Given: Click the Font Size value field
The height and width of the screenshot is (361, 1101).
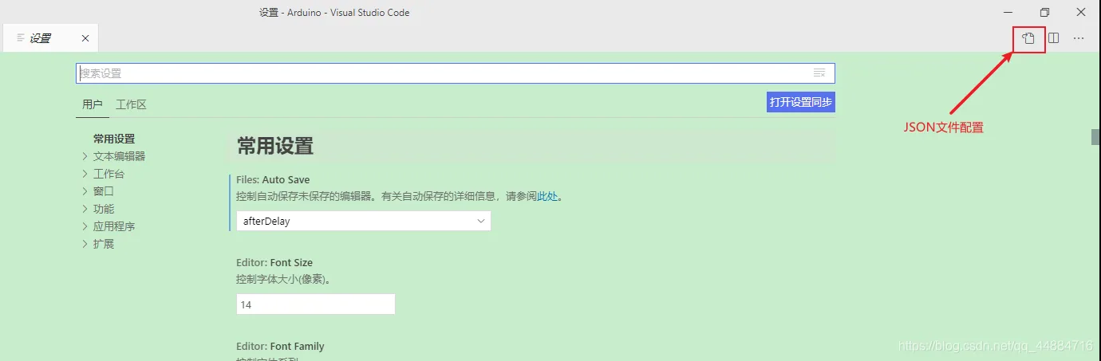Looking at the screenshot, I should click(316, 304).
